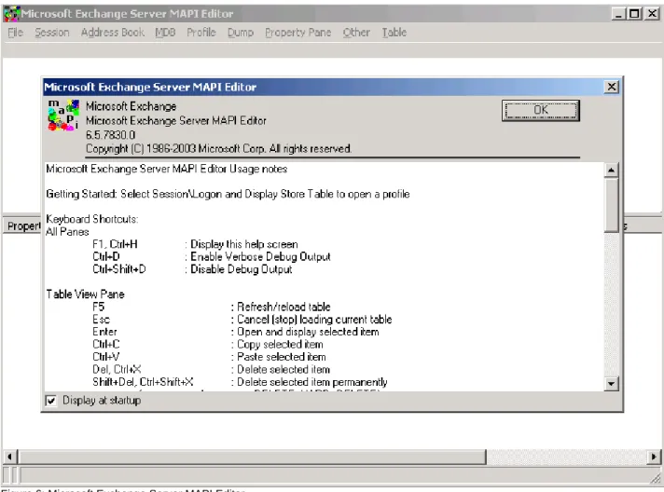664x492 pixels.
Task: Uncheck Display at startup checkbox
Action: click(50, 401)
